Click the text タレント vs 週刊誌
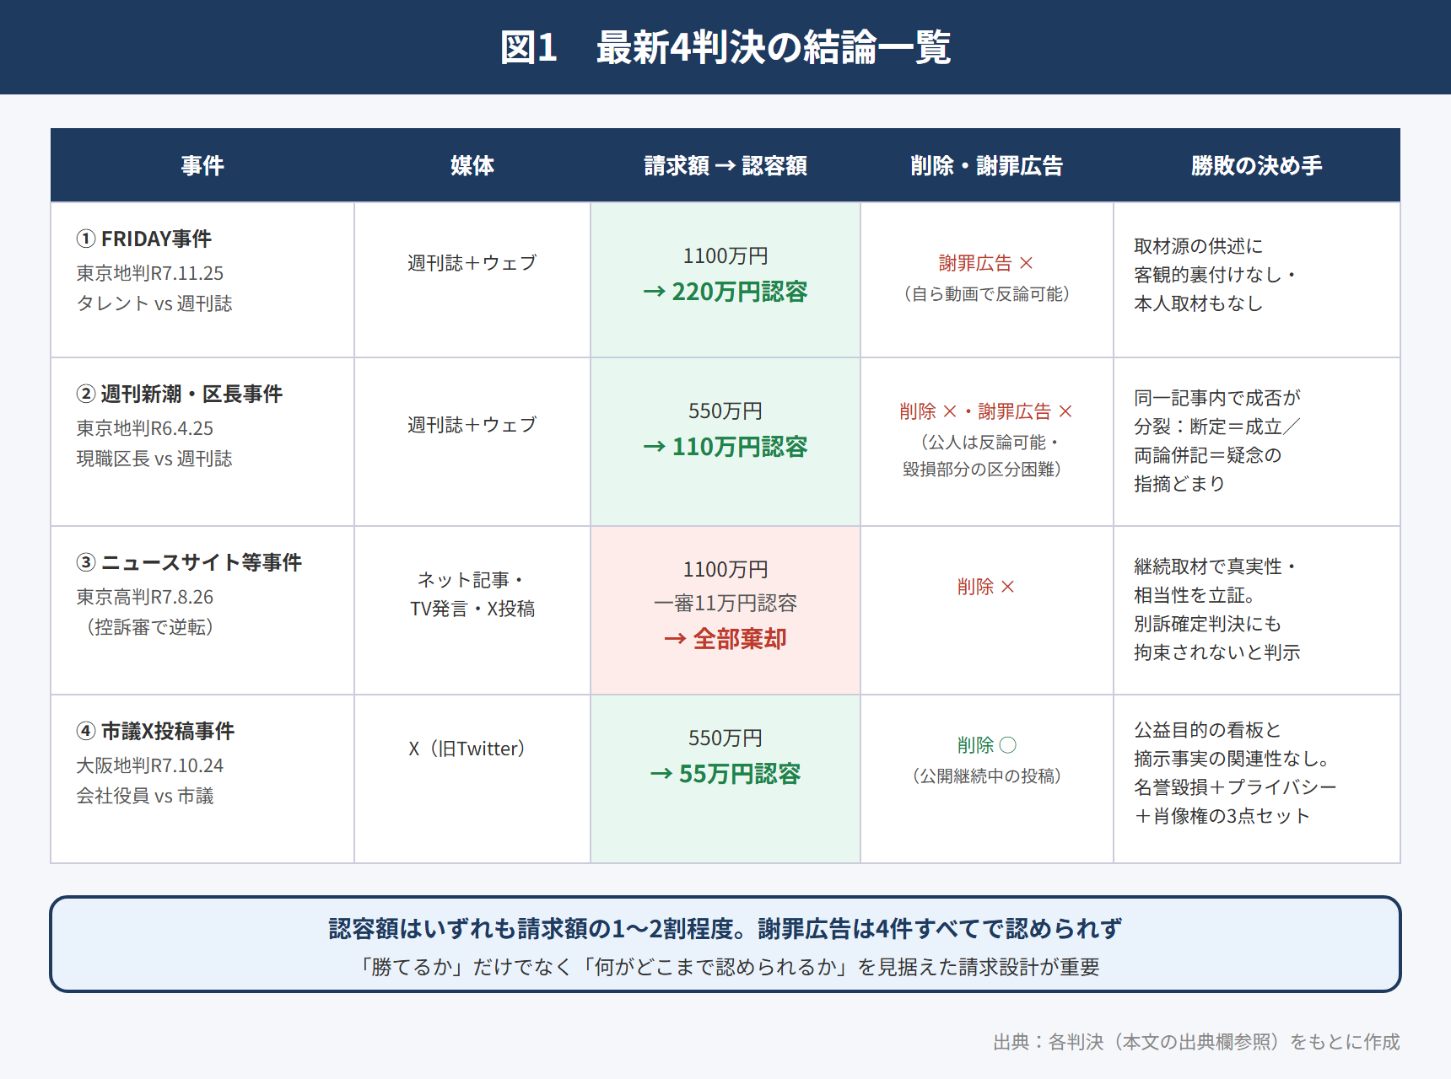1451x1079 pixels. tap(154, 303)
